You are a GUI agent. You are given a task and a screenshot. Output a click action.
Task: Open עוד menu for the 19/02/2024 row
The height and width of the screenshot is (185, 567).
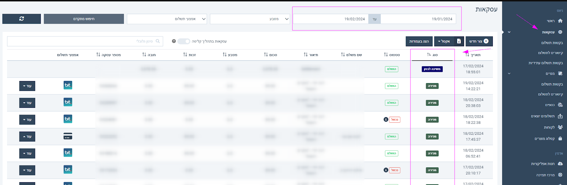click(x=27, y=86)
